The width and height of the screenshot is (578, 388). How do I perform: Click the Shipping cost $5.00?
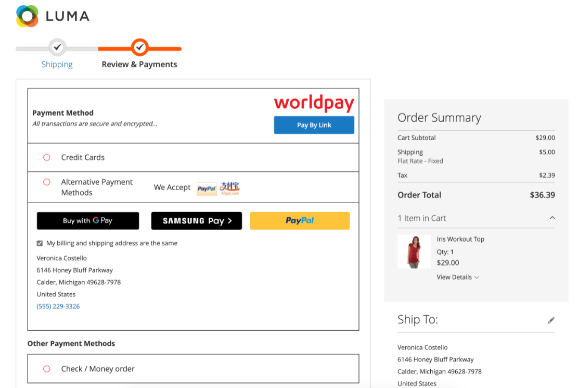tap(547, 152)
